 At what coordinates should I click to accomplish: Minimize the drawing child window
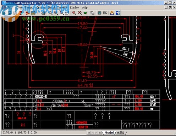[166, 7]
